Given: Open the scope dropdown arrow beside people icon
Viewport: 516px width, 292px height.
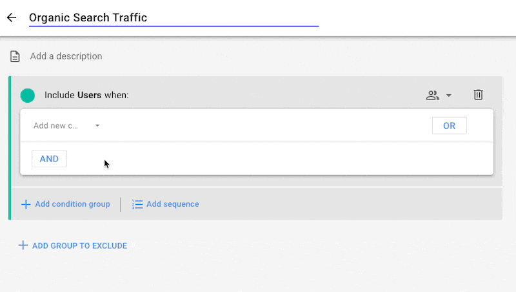Looking at the screenshot, I should click(x=449, y=96).
